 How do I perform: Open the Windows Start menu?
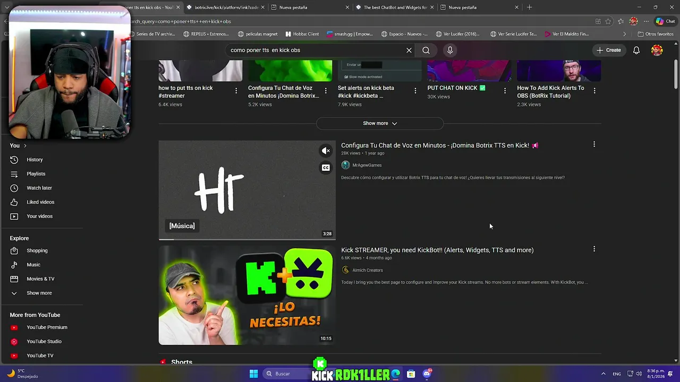pyautogui.click(x=253, y=374)
